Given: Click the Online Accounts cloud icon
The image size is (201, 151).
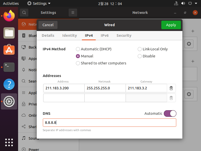Looking at the screenshot, I should (x=24, y=115).
